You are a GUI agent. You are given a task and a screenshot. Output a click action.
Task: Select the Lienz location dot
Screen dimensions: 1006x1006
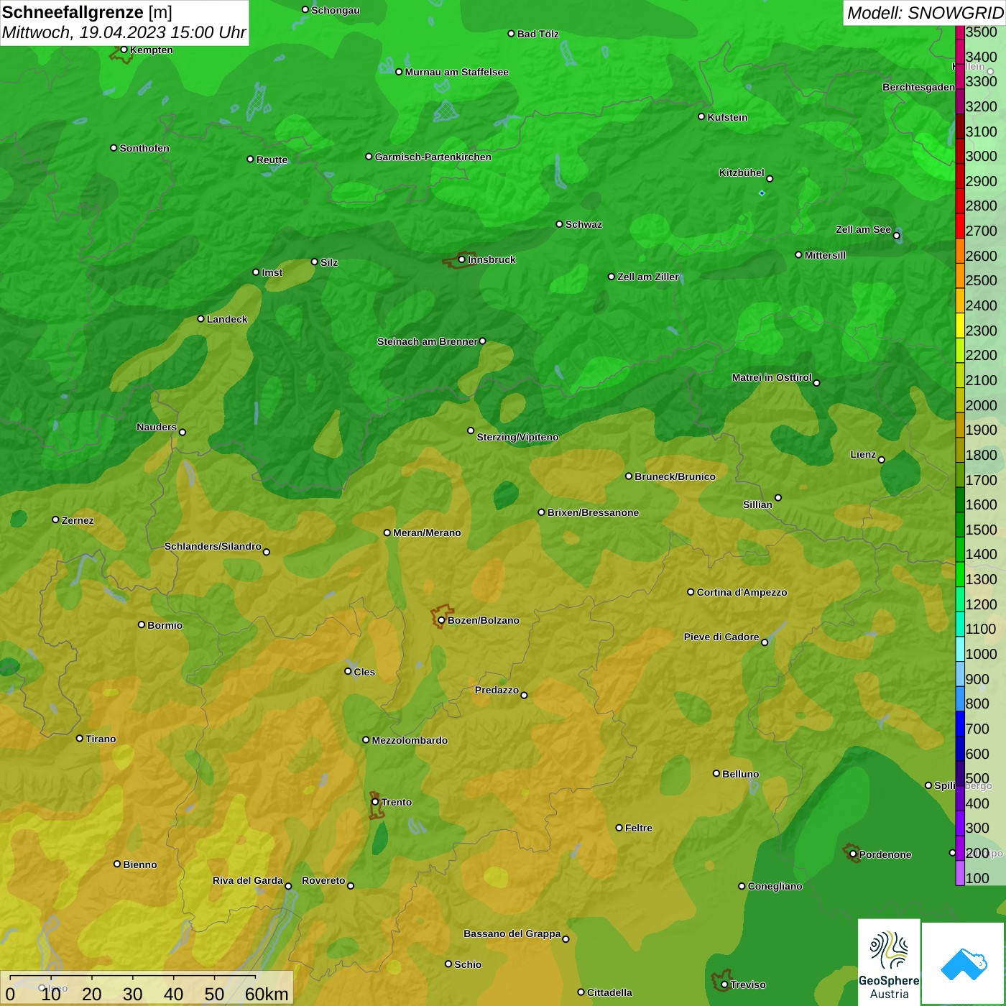[882, 460]
